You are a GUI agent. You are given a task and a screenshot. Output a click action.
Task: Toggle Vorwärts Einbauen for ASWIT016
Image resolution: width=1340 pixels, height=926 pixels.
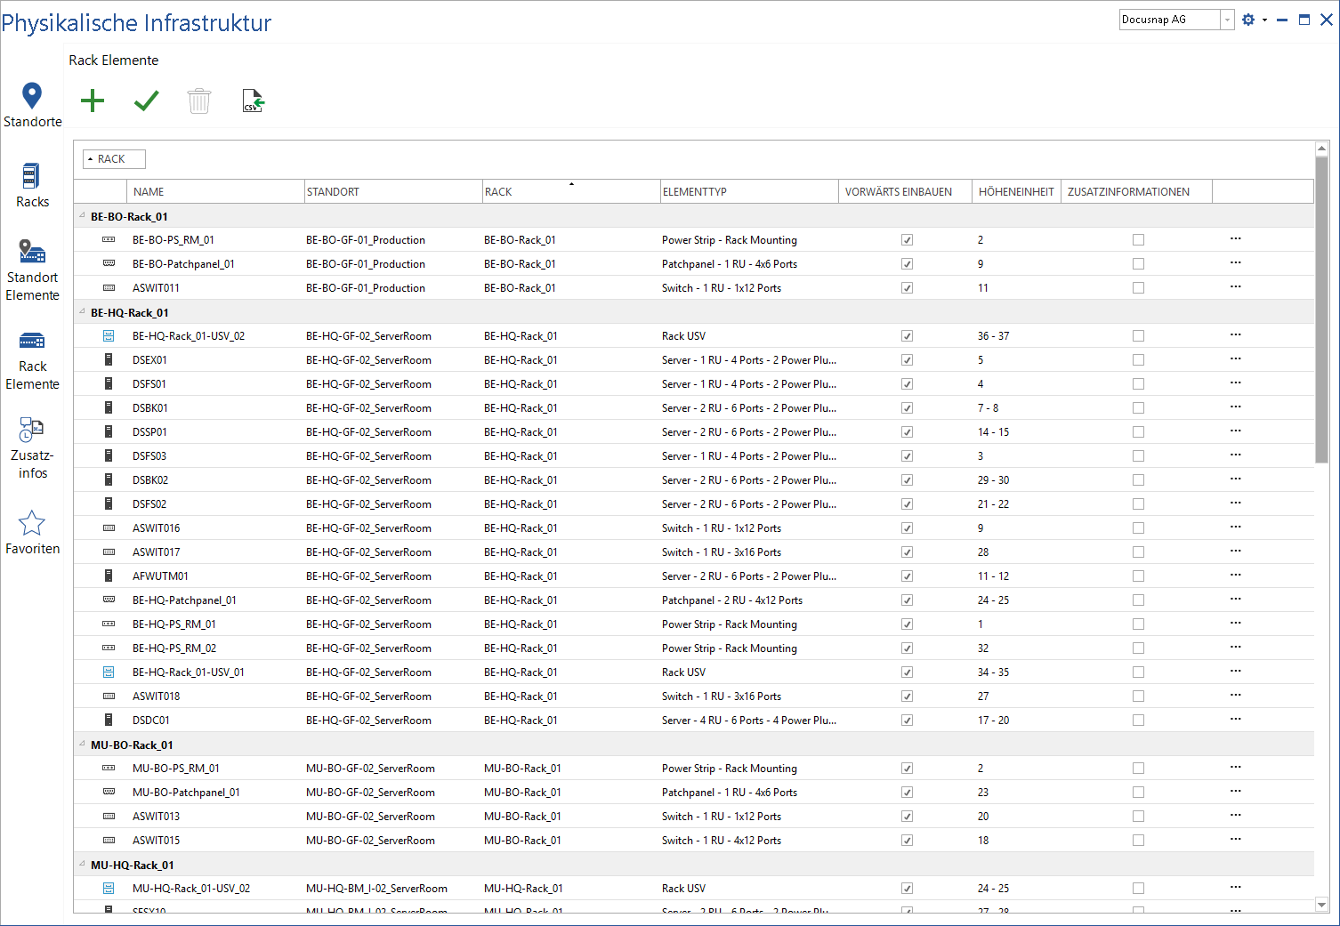907,527
